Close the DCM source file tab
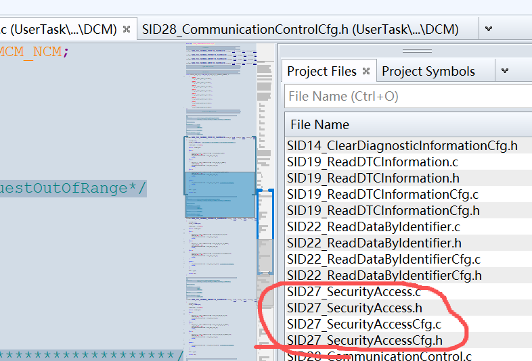The height and width of the screenshot is (361, 532). [127, 29]
